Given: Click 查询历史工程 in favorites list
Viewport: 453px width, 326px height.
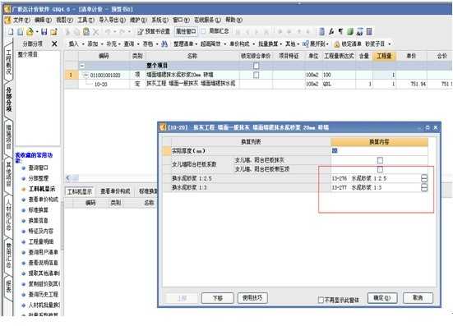Looking at the screenshot, I should pyautogui.click(x=44, y=295).
